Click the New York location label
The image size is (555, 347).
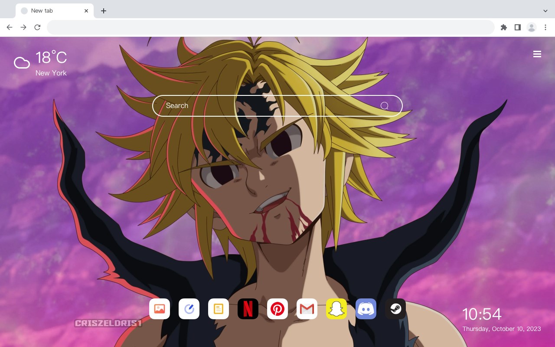coord(51,73)
